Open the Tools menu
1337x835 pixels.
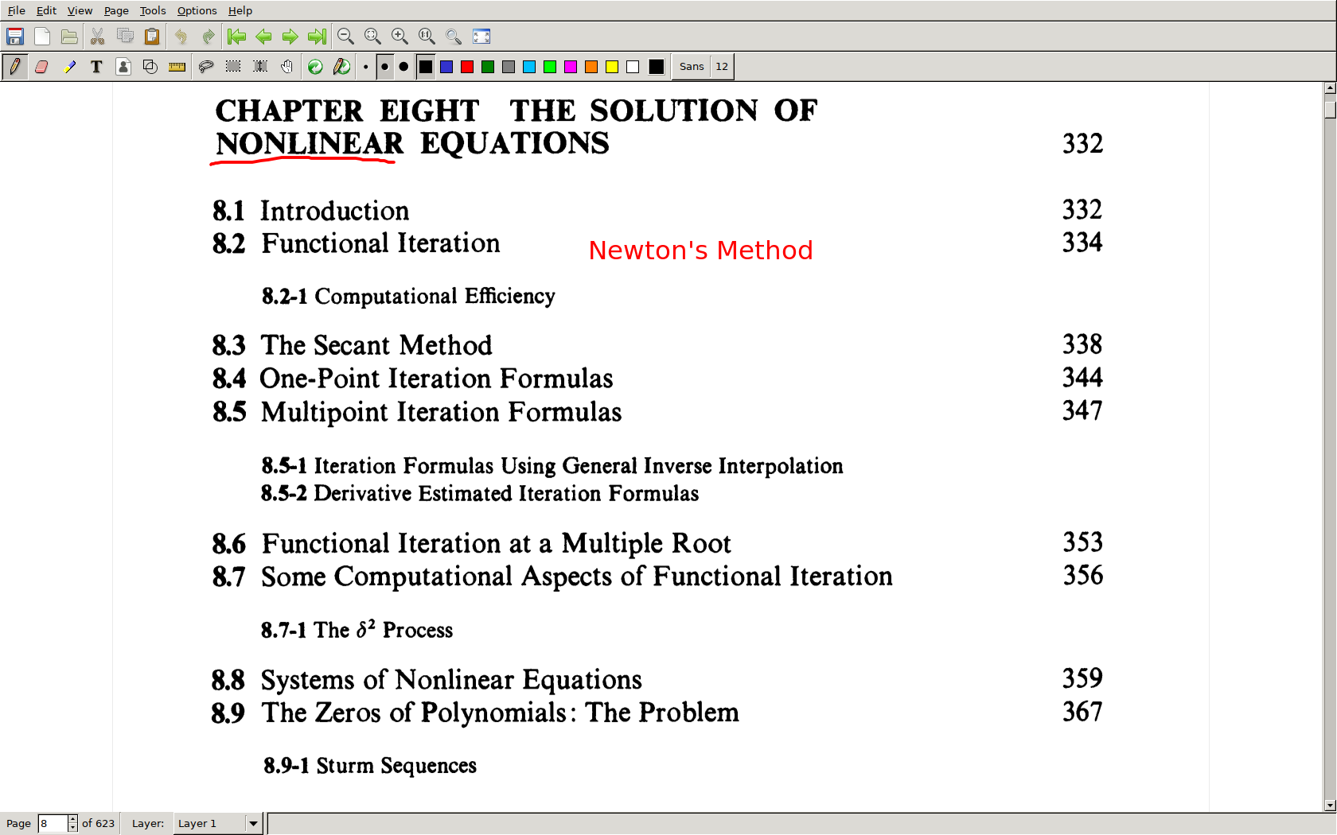click(x=152, y=10)
